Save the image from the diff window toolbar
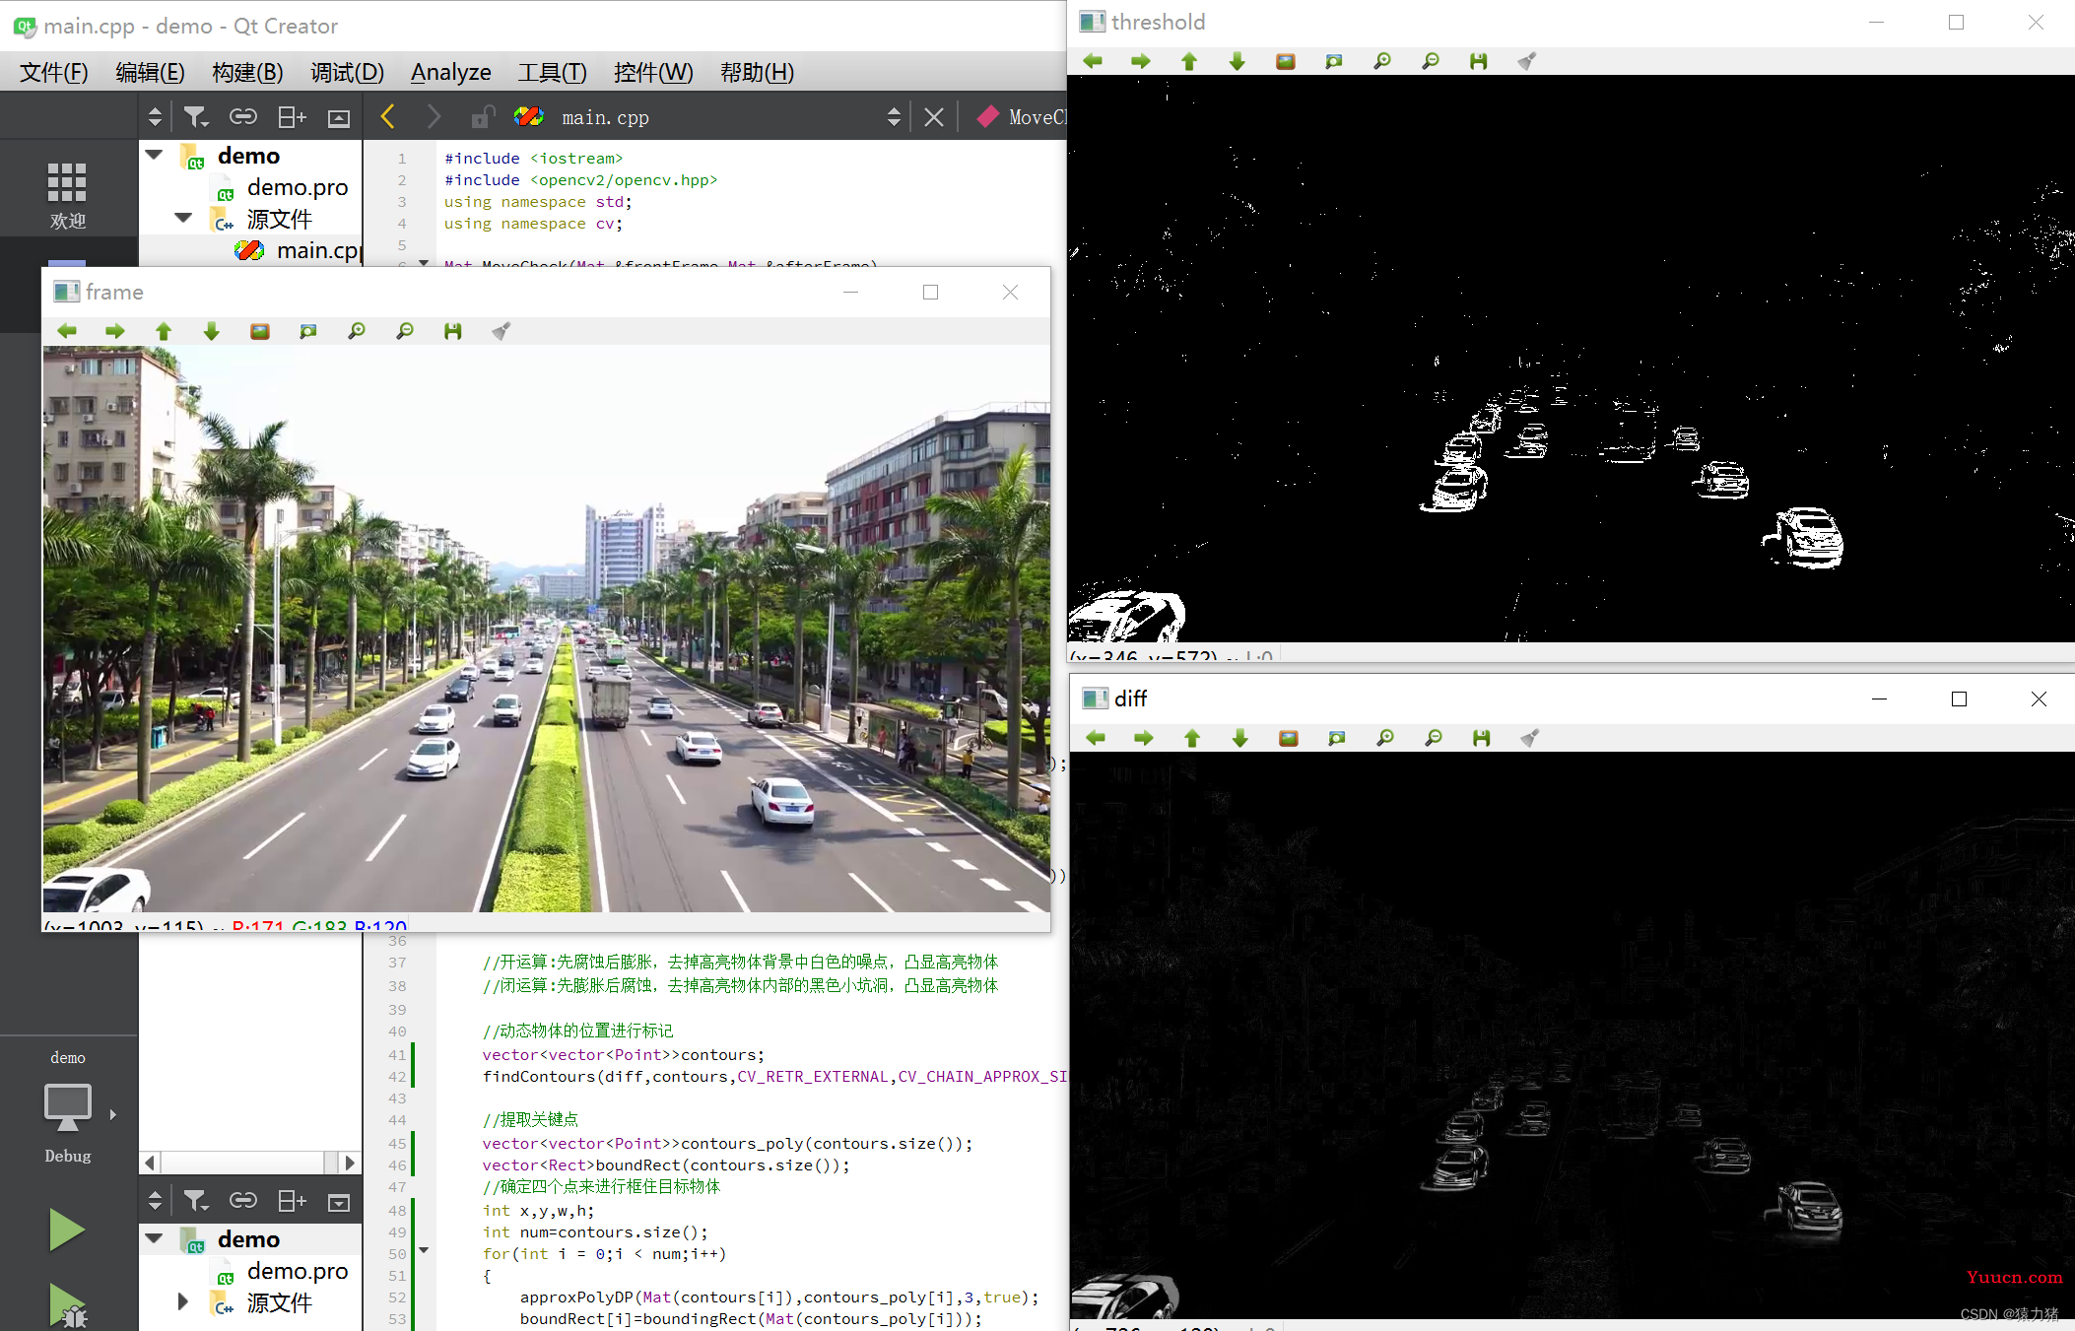The width and height of the screenshot is (2075, 1331). coord(1482,738)
